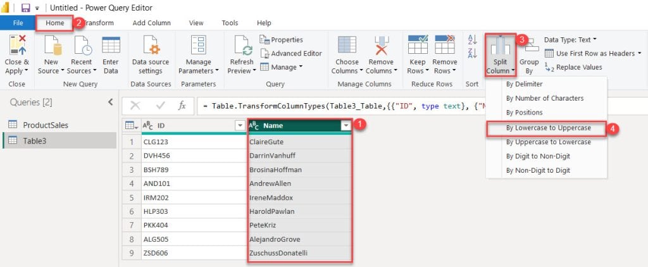
Task: Click the cell AndrewAllen
Action: pos(299,183)
